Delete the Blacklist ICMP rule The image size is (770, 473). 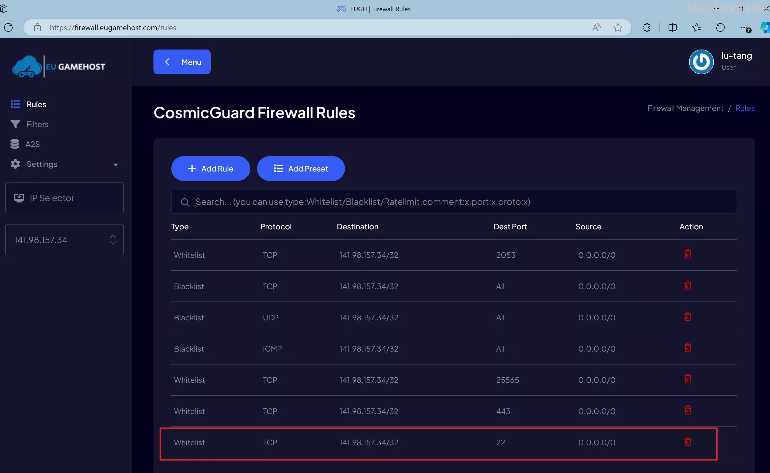(687, 348)
